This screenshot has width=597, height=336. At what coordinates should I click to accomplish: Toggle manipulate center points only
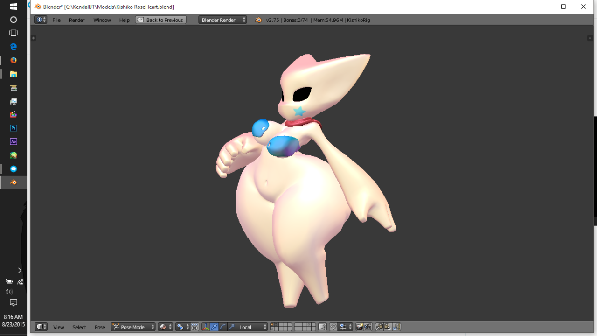coord(194,327)
